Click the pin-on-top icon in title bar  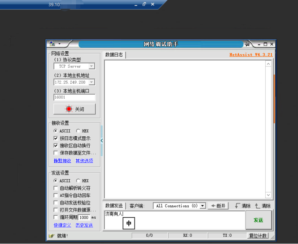click(247, 44)
